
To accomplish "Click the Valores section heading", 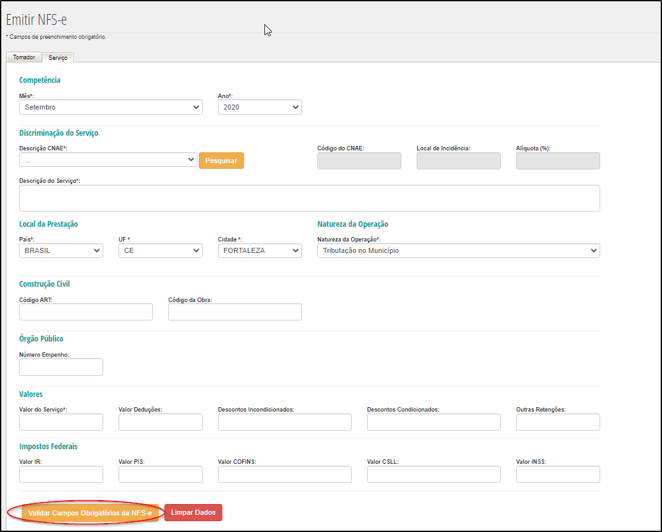I will [x=31, y=394].
